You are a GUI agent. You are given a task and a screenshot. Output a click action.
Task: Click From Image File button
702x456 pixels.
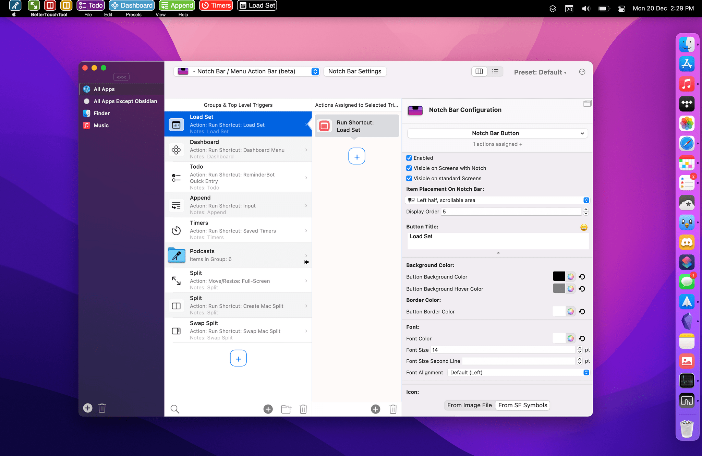(x=468, y=405)
